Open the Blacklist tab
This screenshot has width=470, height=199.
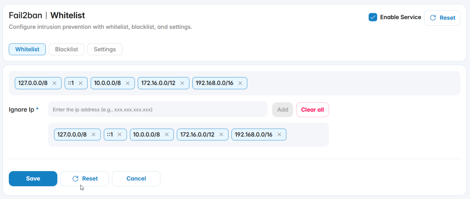67,50
